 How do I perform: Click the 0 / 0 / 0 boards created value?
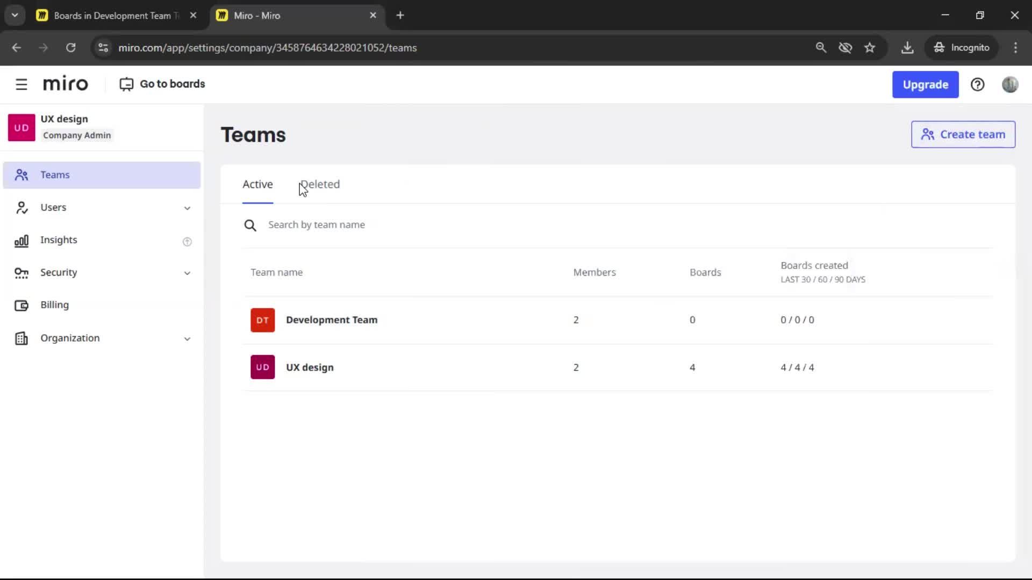click(797, 320)
